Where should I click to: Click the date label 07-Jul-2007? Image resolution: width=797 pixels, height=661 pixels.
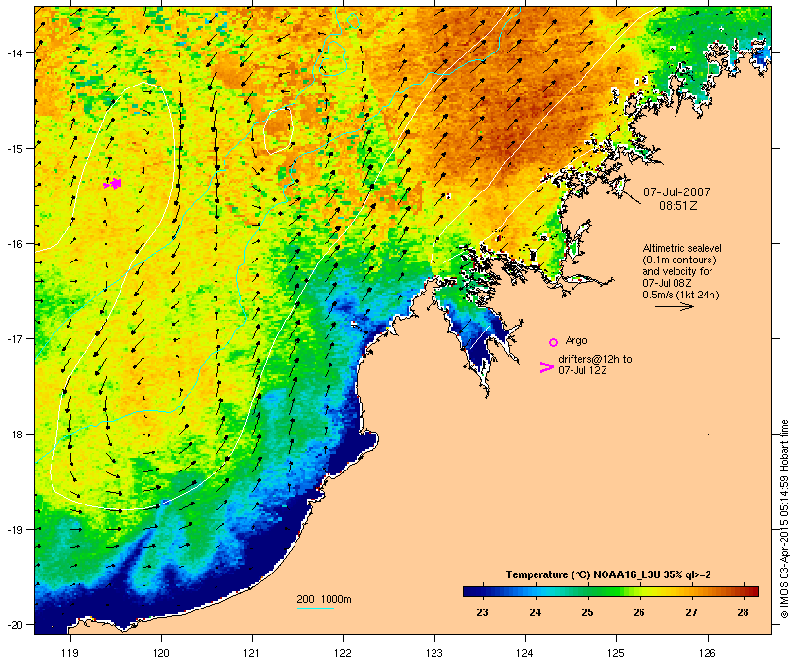676,192
